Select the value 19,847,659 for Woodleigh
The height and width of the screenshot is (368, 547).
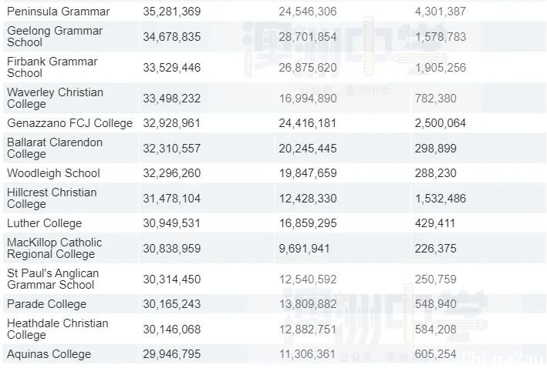[308, 173]
